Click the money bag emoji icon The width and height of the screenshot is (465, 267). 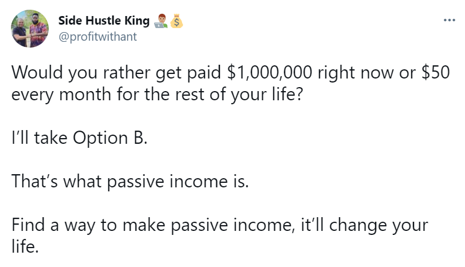pyautogui.click(x=176, y=21)
